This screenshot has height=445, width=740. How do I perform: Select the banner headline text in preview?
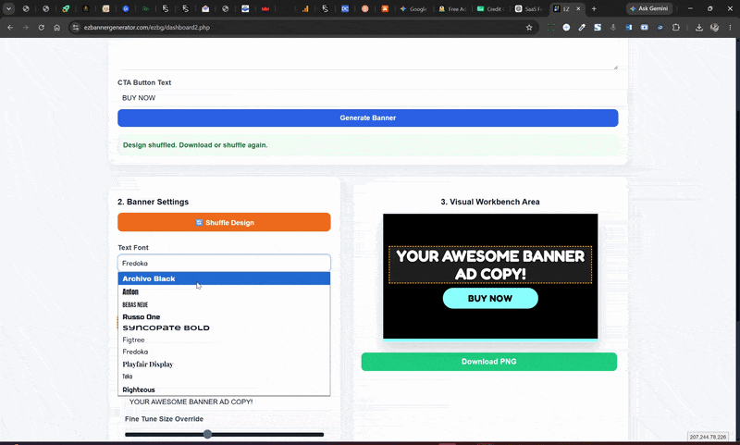click(x=490, y=265)
